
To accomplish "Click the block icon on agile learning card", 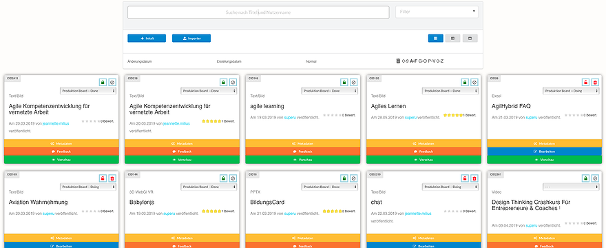I will tap(354, 83).
